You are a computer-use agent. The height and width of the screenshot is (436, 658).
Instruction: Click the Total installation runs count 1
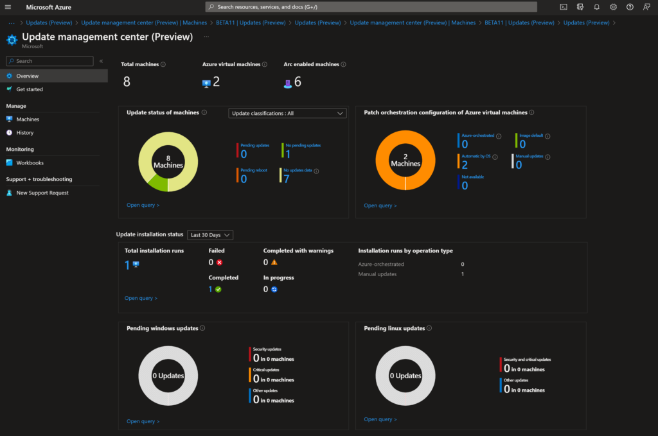(x=127, y=265)
